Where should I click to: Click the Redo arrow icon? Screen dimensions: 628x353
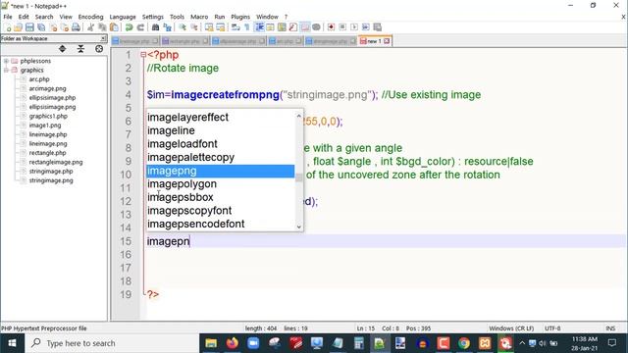[x=140, y=27]
